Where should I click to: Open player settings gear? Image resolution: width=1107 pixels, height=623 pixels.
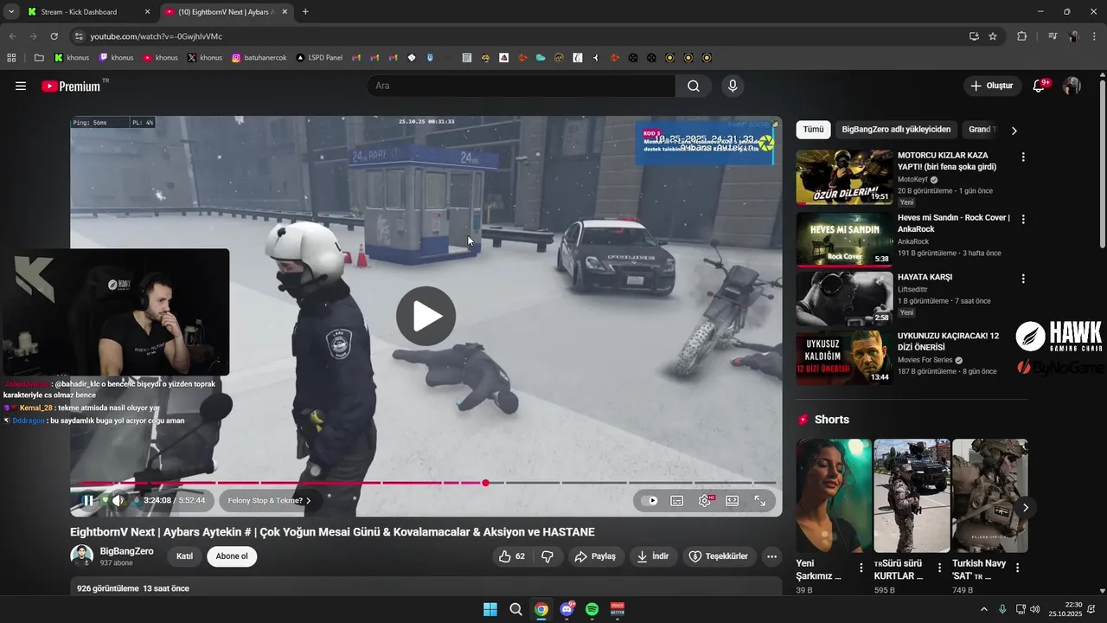706,500
